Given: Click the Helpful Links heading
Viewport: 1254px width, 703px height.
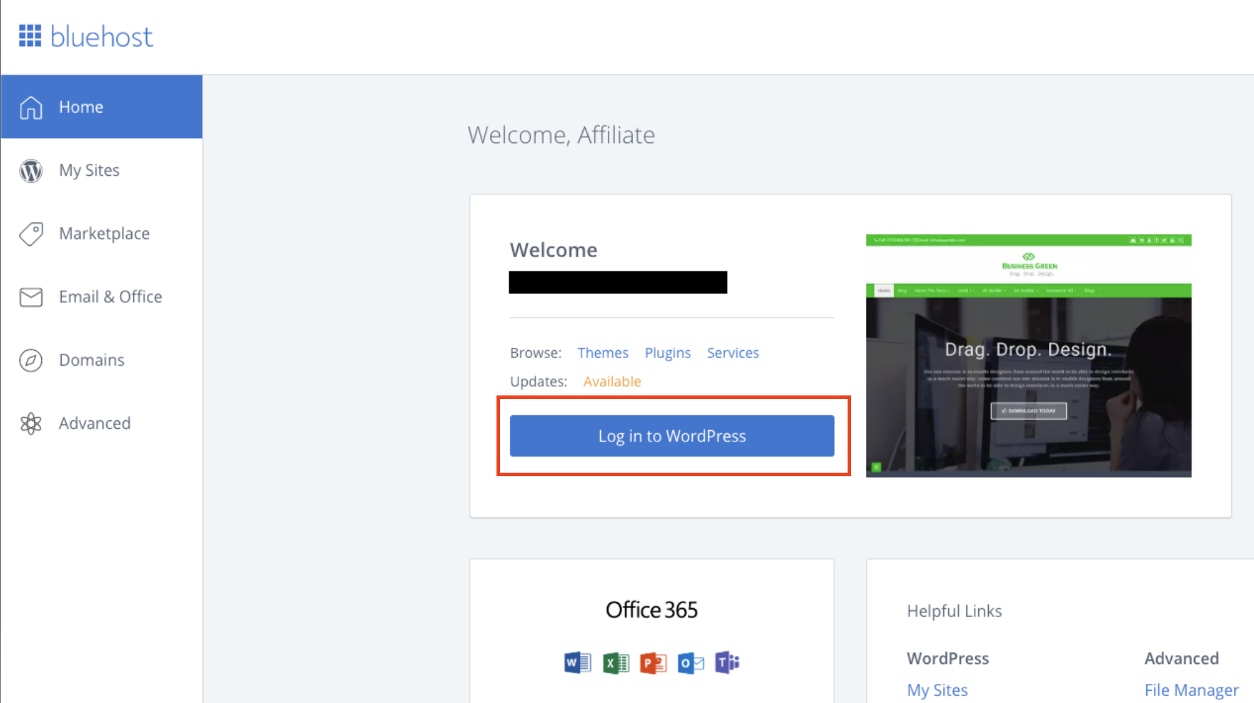Looking at the screenshot, I should [x=954, y=611].
